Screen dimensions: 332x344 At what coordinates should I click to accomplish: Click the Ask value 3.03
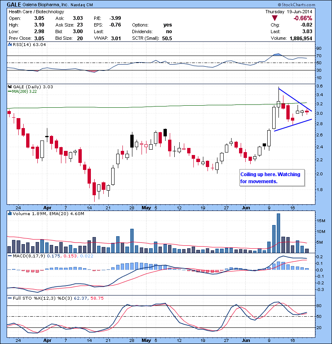click(78, 18)
